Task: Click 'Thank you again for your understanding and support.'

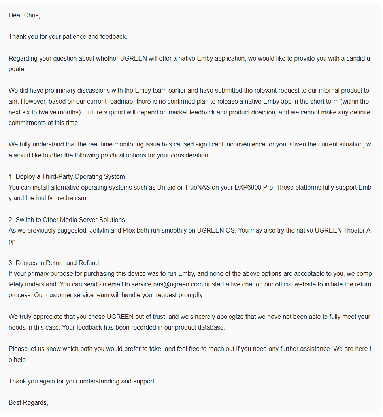Action: click(82, 381)
